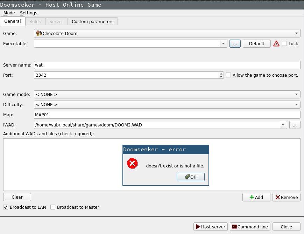Click the Host server button
Screen dimensions: 304x234
pos(211,227)
